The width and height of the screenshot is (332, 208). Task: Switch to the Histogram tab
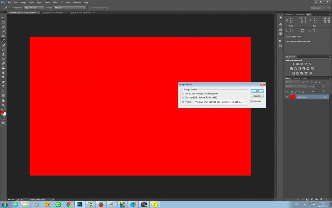pos(300,15)
